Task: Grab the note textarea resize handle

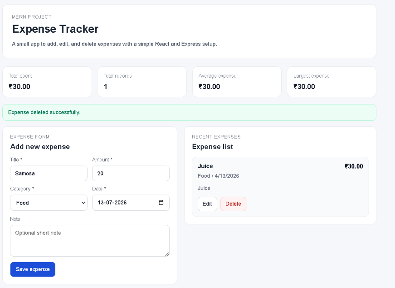Action: [167, 254]
